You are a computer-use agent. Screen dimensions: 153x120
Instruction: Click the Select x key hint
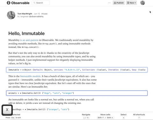(124, 118)
